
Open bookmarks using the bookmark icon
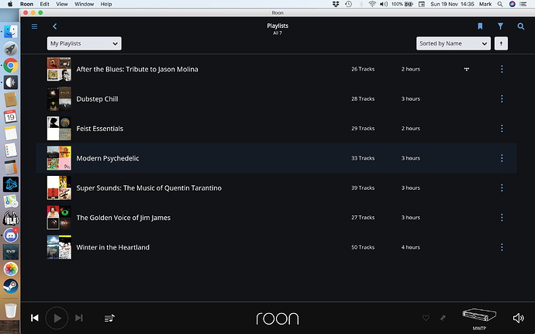480,26
